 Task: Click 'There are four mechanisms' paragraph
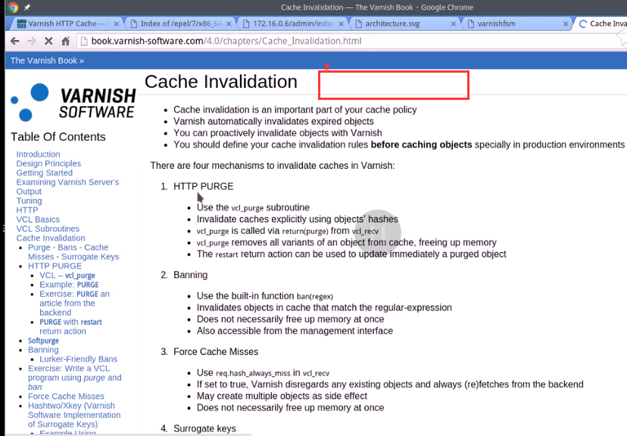coord(273,166)
